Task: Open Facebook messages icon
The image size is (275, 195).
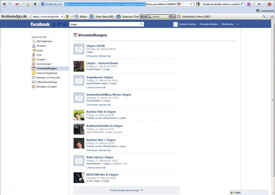Action: (59, 24)
